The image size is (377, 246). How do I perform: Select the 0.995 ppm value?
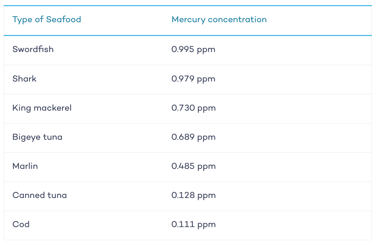[x=193, y=49]
